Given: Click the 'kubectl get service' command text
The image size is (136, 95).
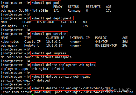Looking at the screenshot, I should (49, 34).
